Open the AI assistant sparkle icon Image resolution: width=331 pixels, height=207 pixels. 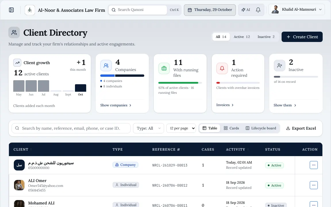(x=243, y=10)
